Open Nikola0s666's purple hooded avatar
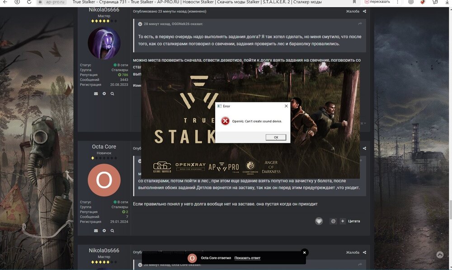Viewport: 452px width, 270px height. (104, 43)
